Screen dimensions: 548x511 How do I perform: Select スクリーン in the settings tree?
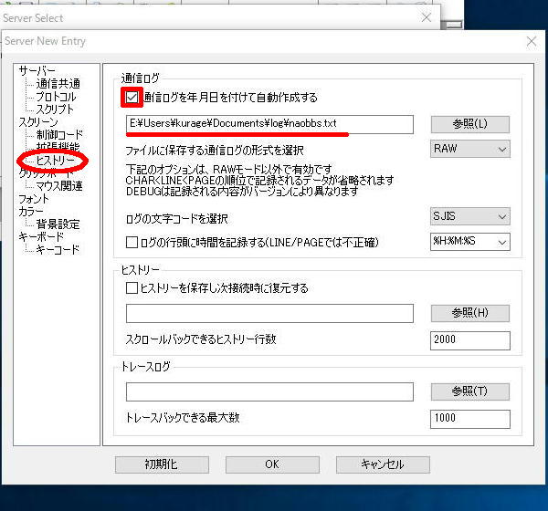(x=38, y=122)
